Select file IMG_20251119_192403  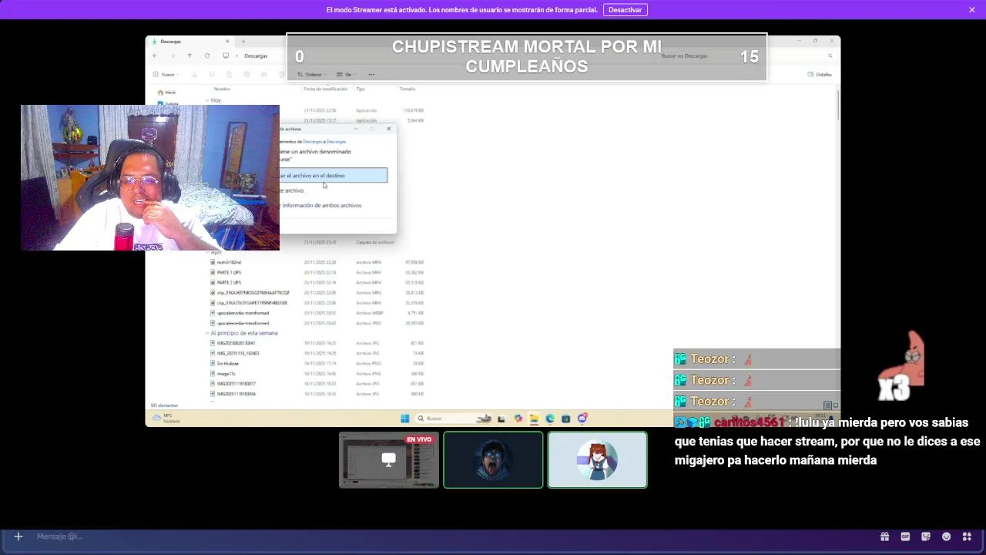tap(238, 353)
